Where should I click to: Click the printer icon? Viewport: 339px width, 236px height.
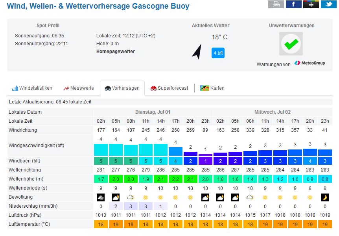pos(276,4)
